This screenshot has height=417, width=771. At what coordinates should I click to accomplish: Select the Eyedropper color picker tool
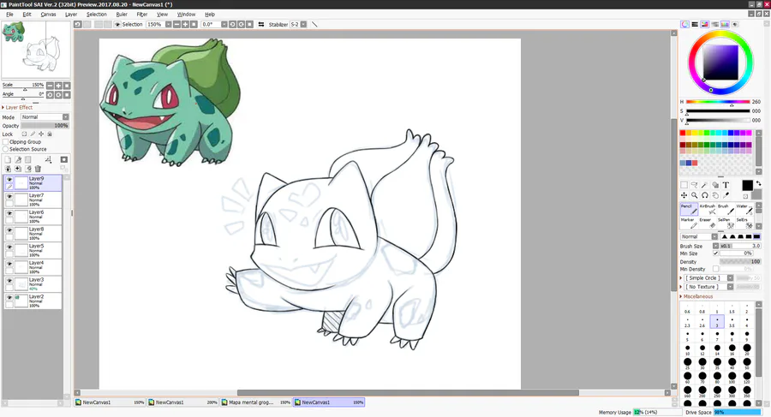tap(726, 195)
